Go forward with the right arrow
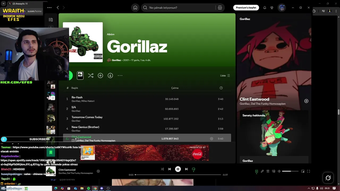 click(x=63, y=8)
